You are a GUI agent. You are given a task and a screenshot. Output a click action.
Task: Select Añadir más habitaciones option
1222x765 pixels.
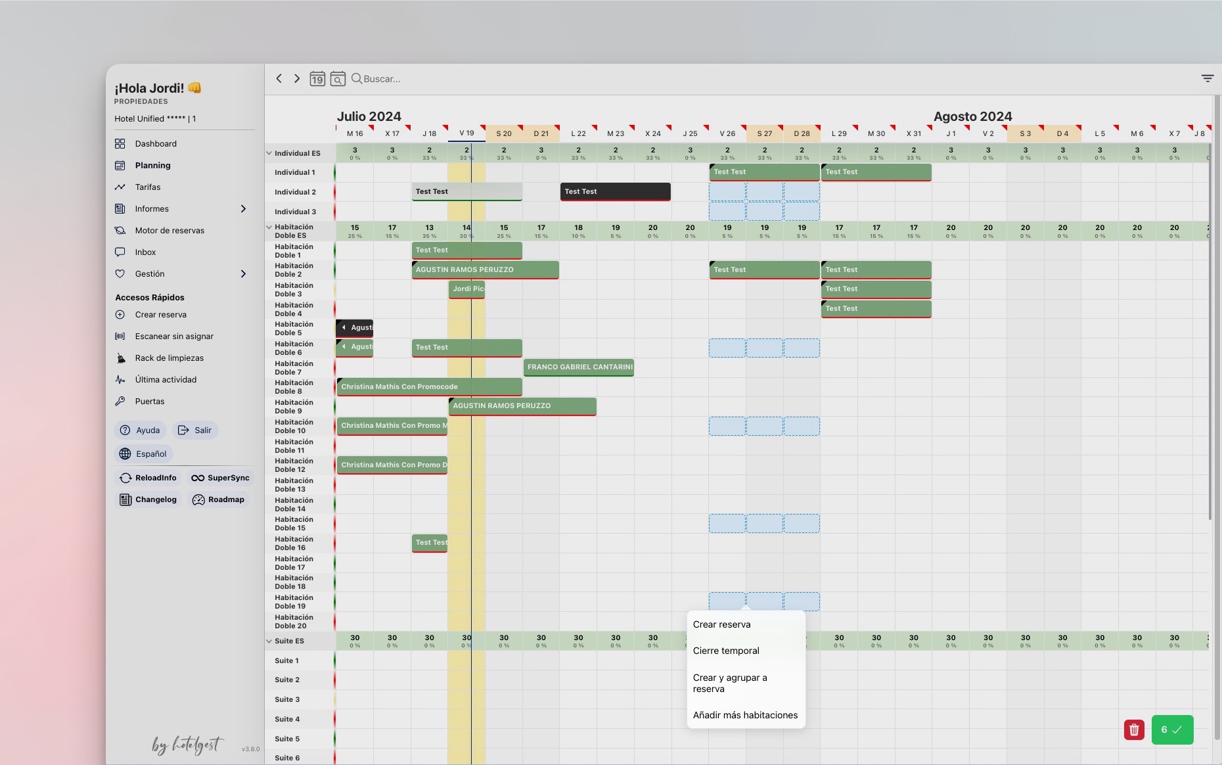tap(745, 715)
